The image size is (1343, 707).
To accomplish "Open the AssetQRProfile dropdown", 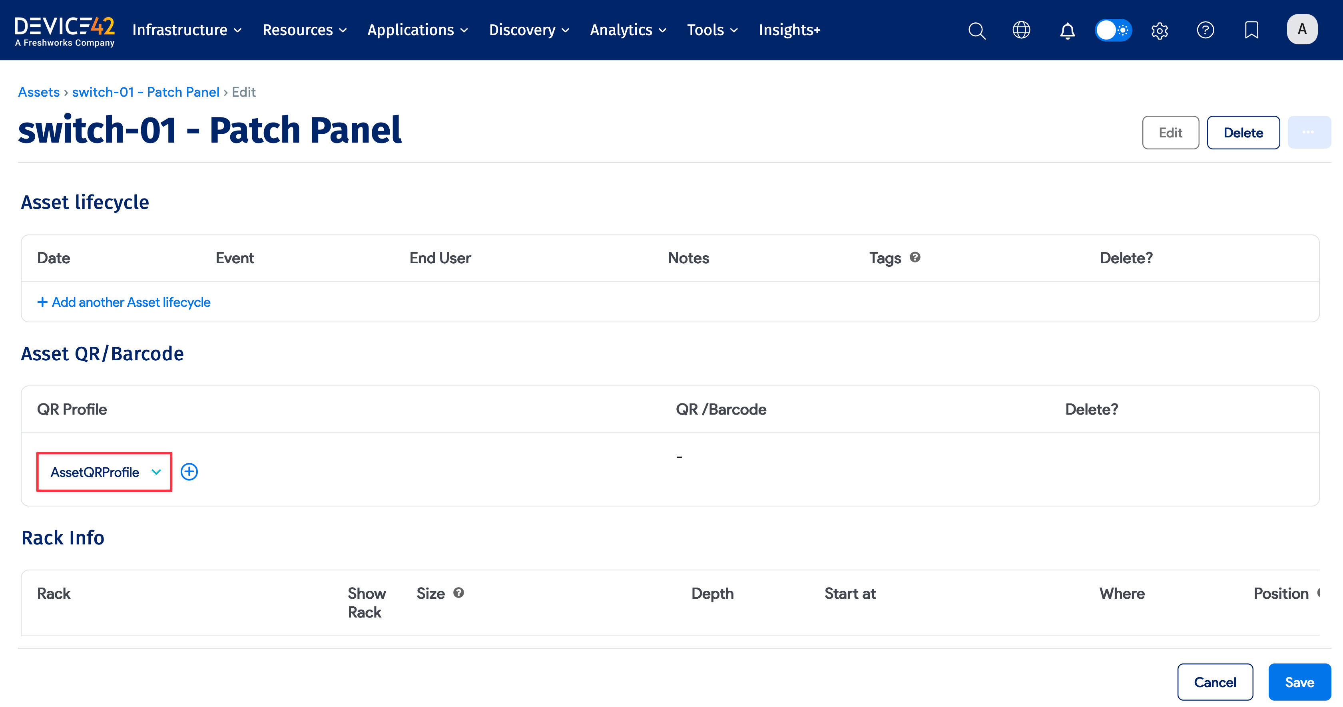I will (x=104, y=472).
